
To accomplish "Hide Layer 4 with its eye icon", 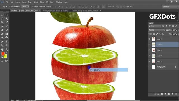I will pyautogui.click(x=150, y=56).
